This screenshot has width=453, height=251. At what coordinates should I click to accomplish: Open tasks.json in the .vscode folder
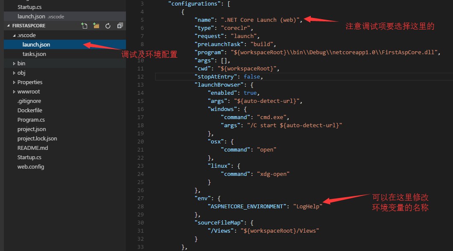pos(34,54)
